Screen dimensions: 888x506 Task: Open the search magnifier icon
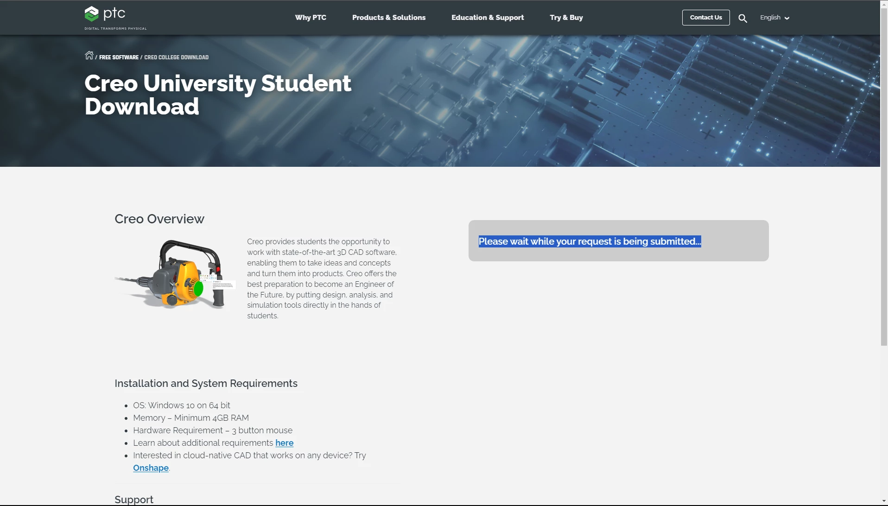(742, 18)
